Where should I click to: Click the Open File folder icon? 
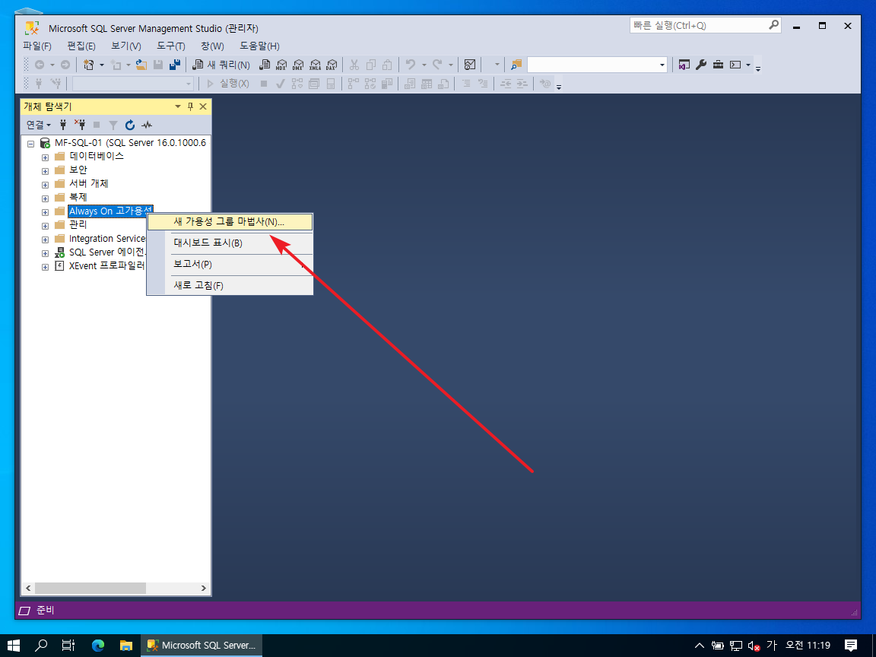click(141, 65)
